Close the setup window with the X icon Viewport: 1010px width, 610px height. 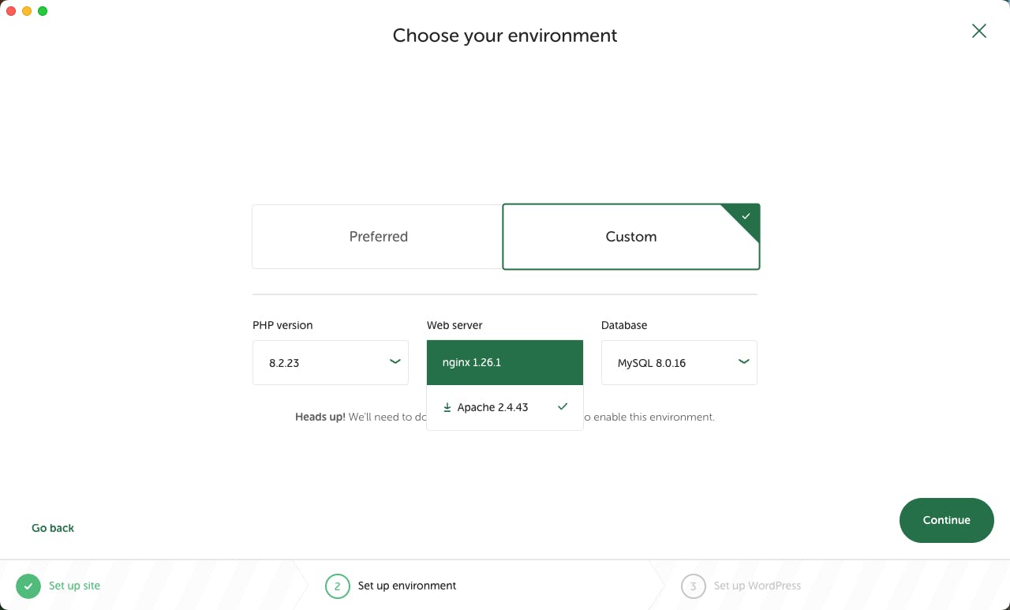pyautogui.click(x=979, y=31)
